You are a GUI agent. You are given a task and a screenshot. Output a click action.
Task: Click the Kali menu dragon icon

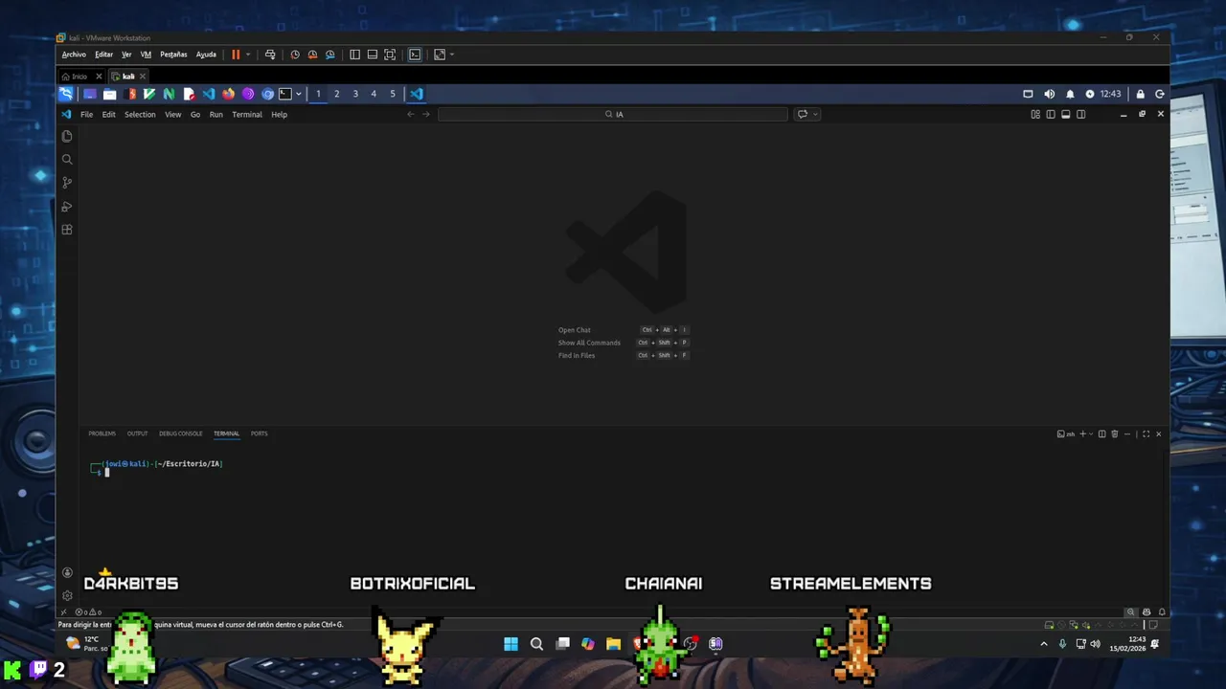[x=66, y=94]
